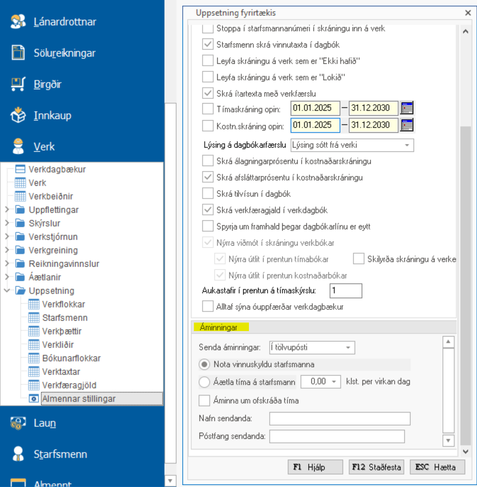Open Verkdagbækur from the Verk menu
The width and height of the screenshot is (477, 487).
pyautogui.click(x=57, y=169)
